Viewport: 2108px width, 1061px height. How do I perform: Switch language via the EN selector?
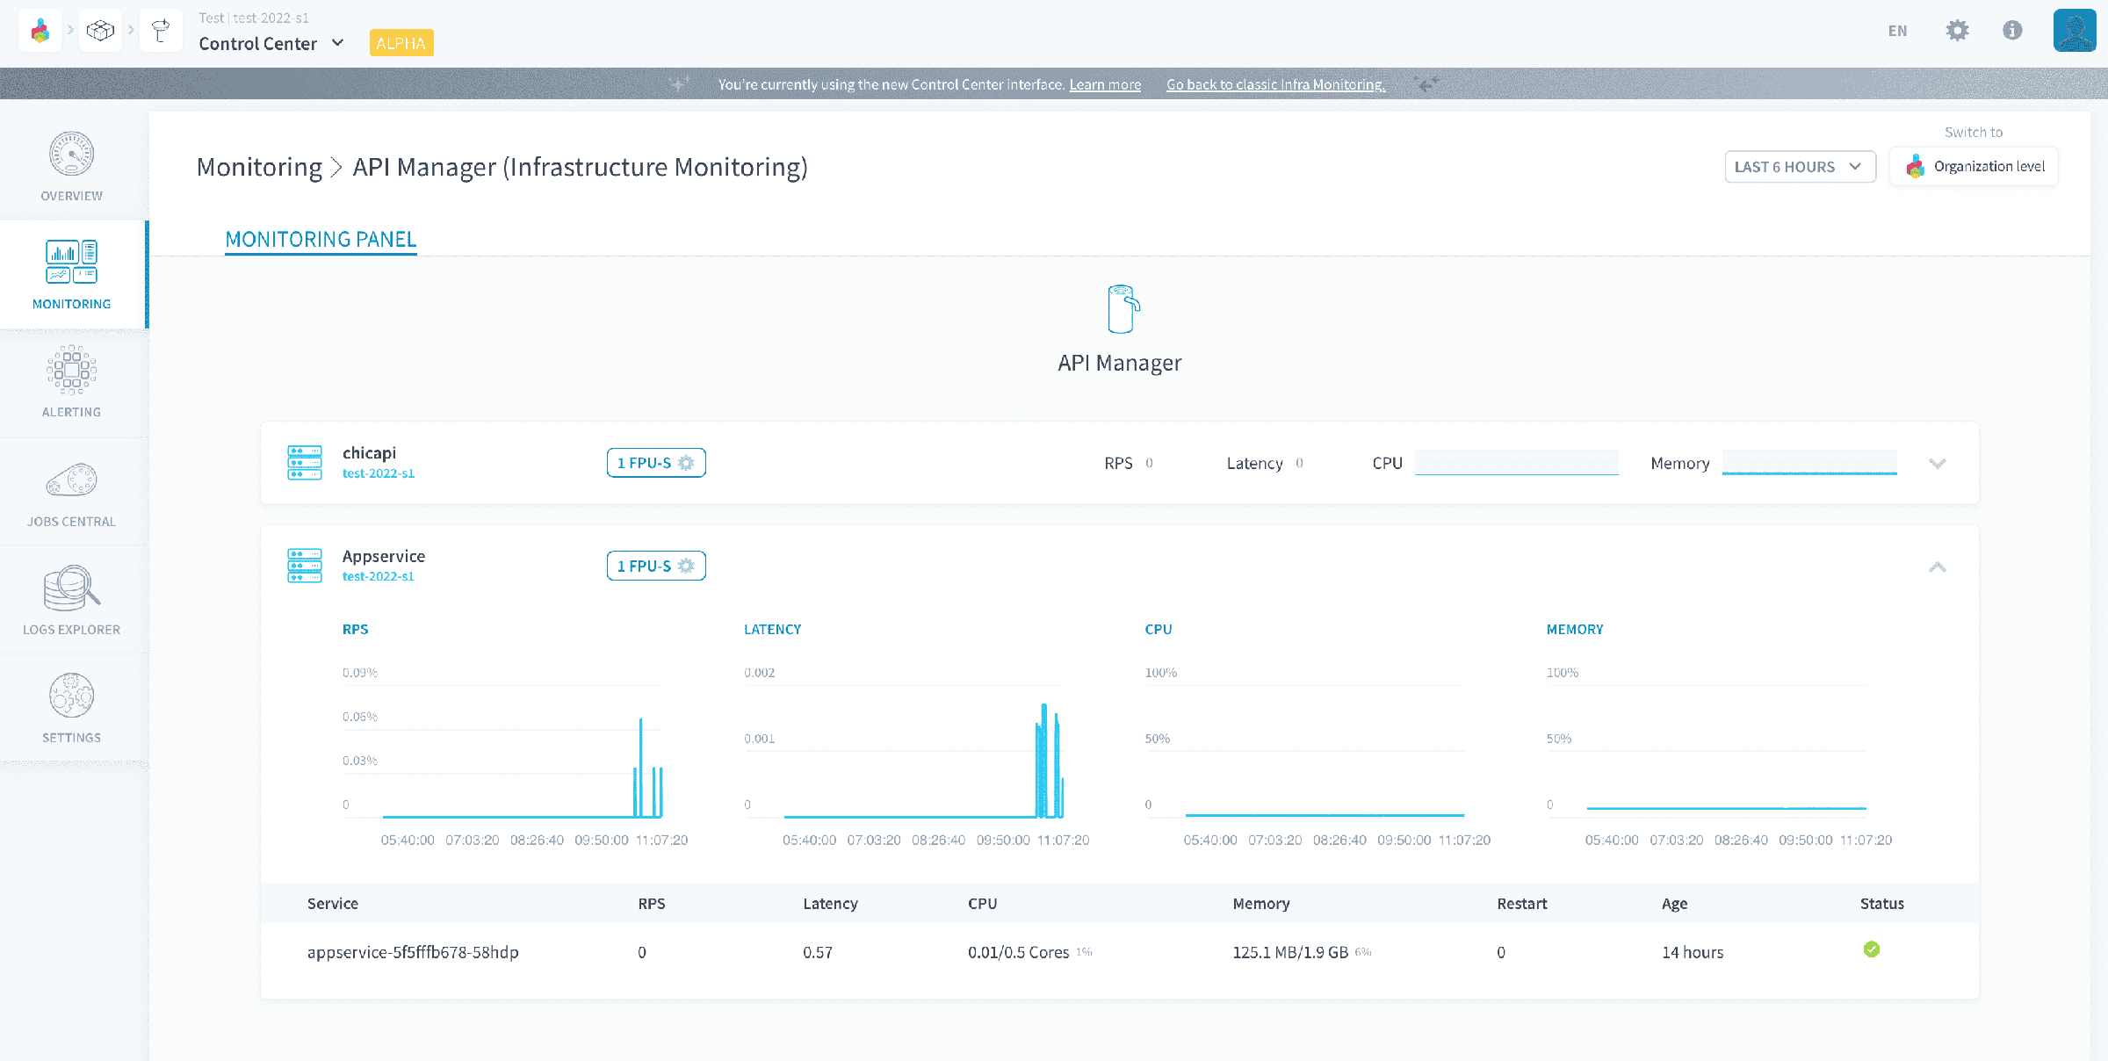tap(1898, 31)
